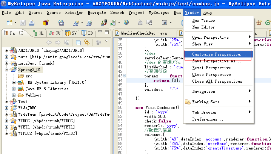Click the Print icon in the toolbar
Screen dimensions: 271x154
click(32, 23)
